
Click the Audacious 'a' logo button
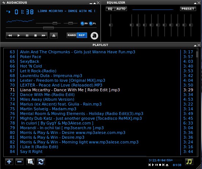pos(94,36)
